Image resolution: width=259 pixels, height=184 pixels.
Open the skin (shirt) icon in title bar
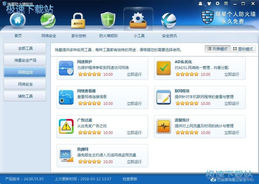[209, 3]
